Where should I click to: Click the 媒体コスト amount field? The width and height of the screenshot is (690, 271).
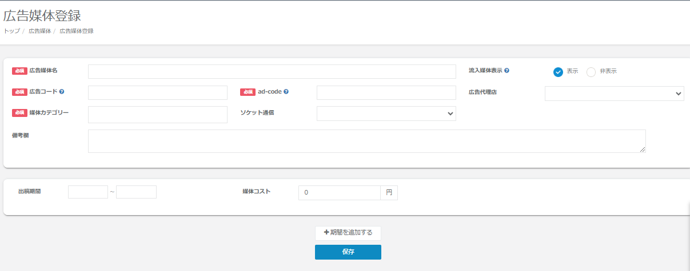(x=339, y=193)
